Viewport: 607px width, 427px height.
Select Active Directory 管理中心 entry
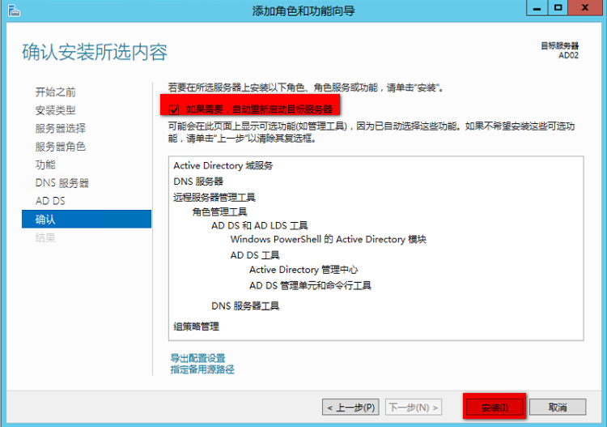click(x=303, y=269)
